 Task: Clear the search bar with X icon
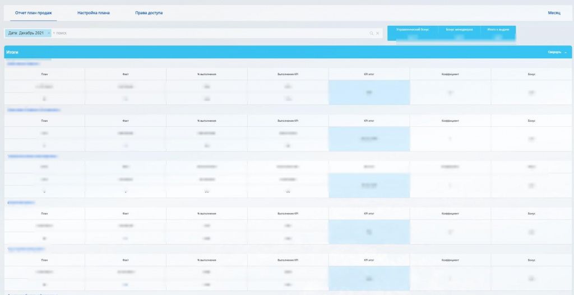tap(378, 33)
